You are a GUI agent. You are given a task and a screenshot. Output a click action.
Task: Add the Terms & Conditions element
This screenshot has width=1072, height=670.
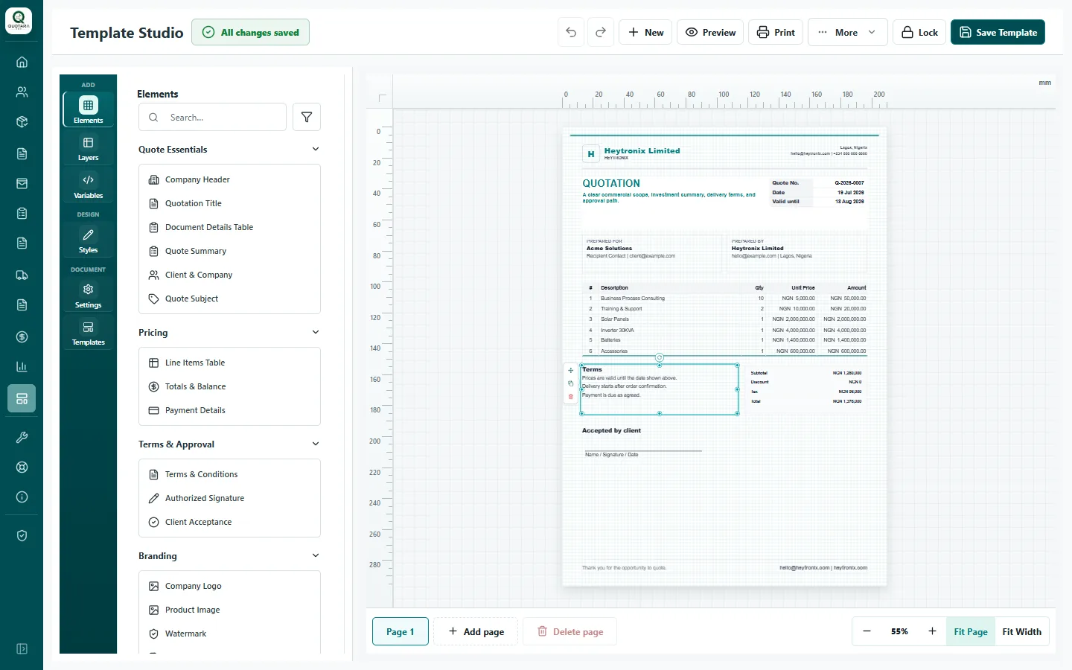pyautogui.click(x=229, y=474)
